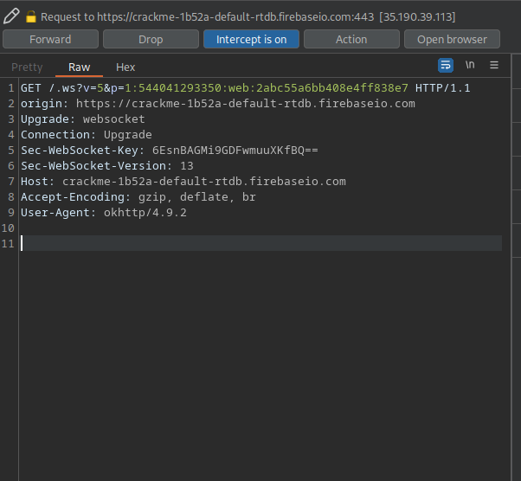Turn off the Intercept is on toggle
This screenshot has width=521, height=481.
coord(251,39)
